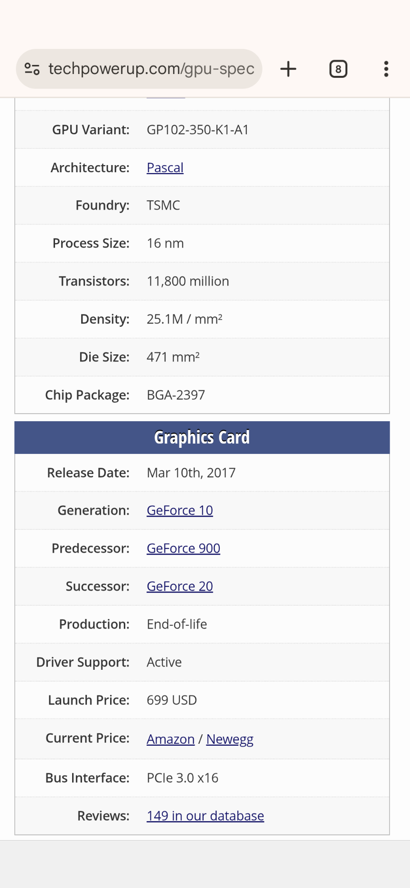Open the browser three-dot menu
Viewport: 410px width, 888px height.
click(386, 69)
